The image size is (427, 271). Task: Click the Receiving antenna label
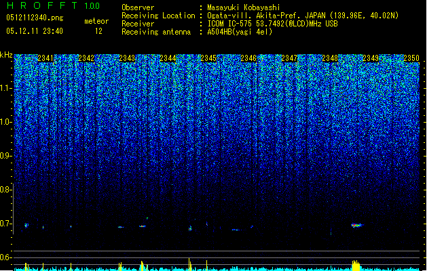[156, 32]
